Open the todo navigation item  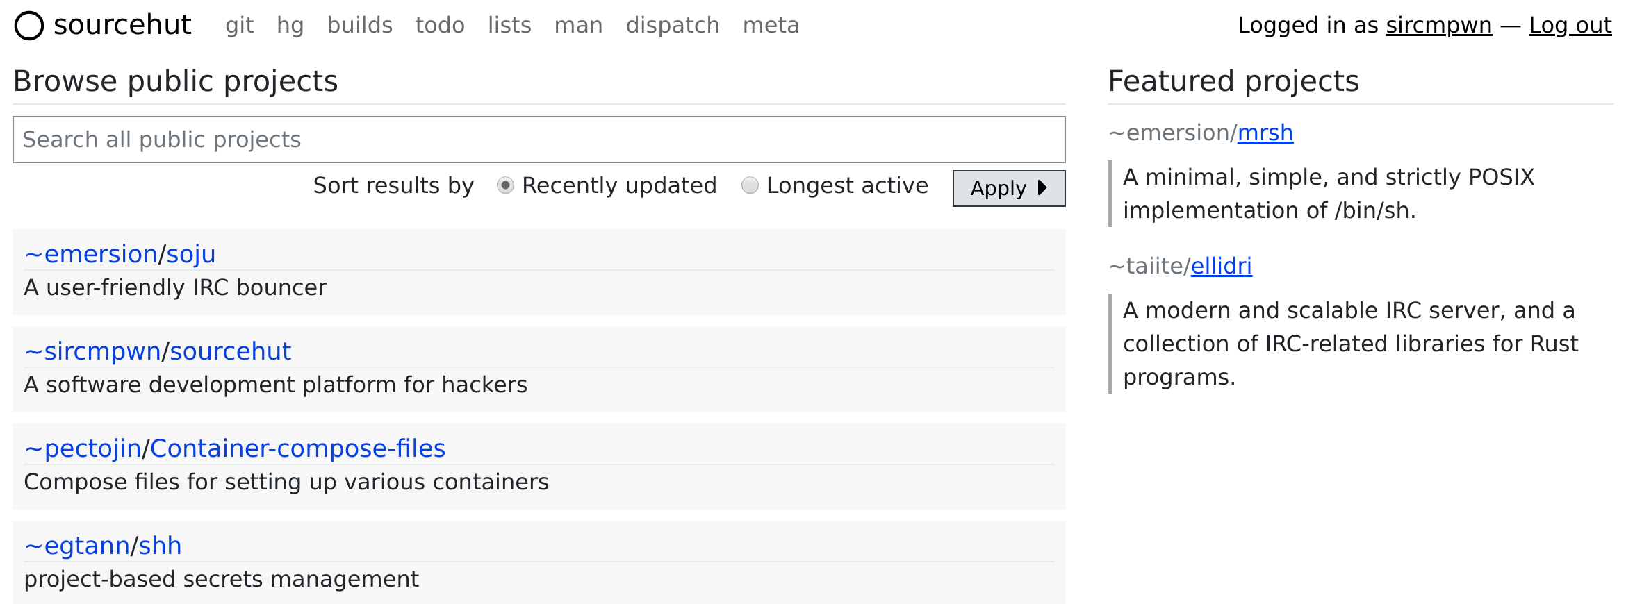point(440,26)
